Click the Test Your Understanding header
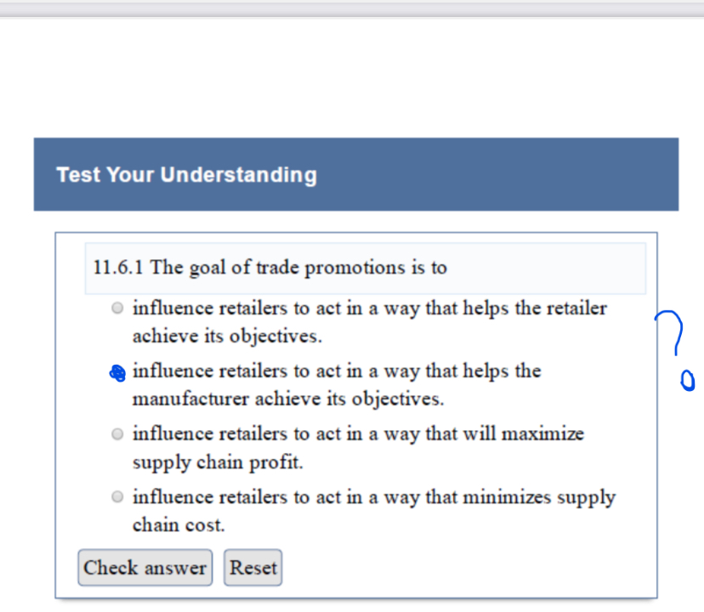 click(x=186, y=174)
